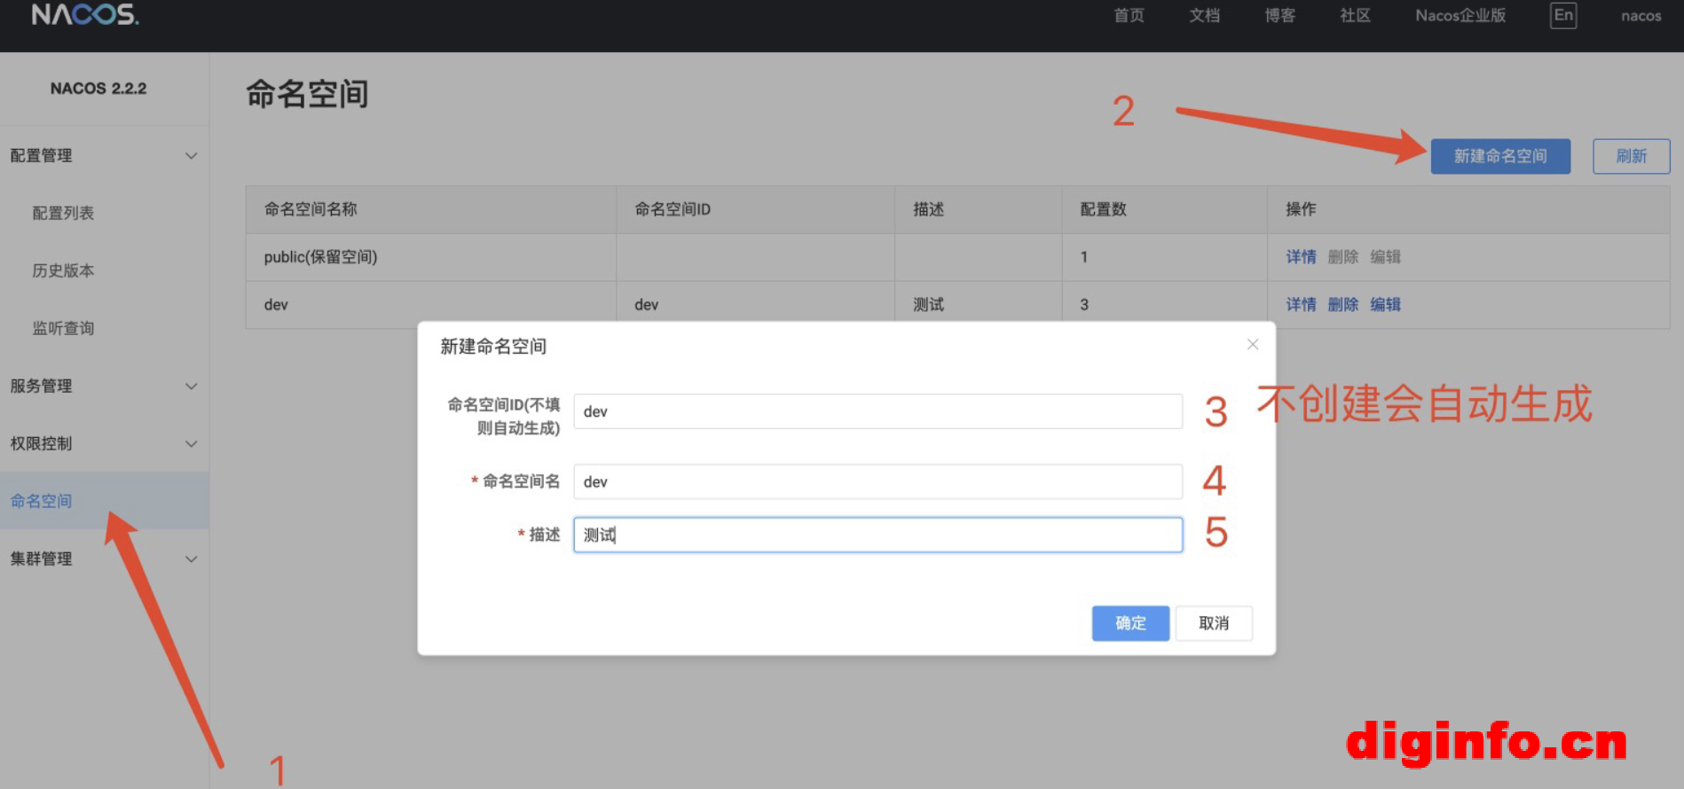Open 社区 in the top navigation
The image size is (1684, 789).
pos(1355,16)
